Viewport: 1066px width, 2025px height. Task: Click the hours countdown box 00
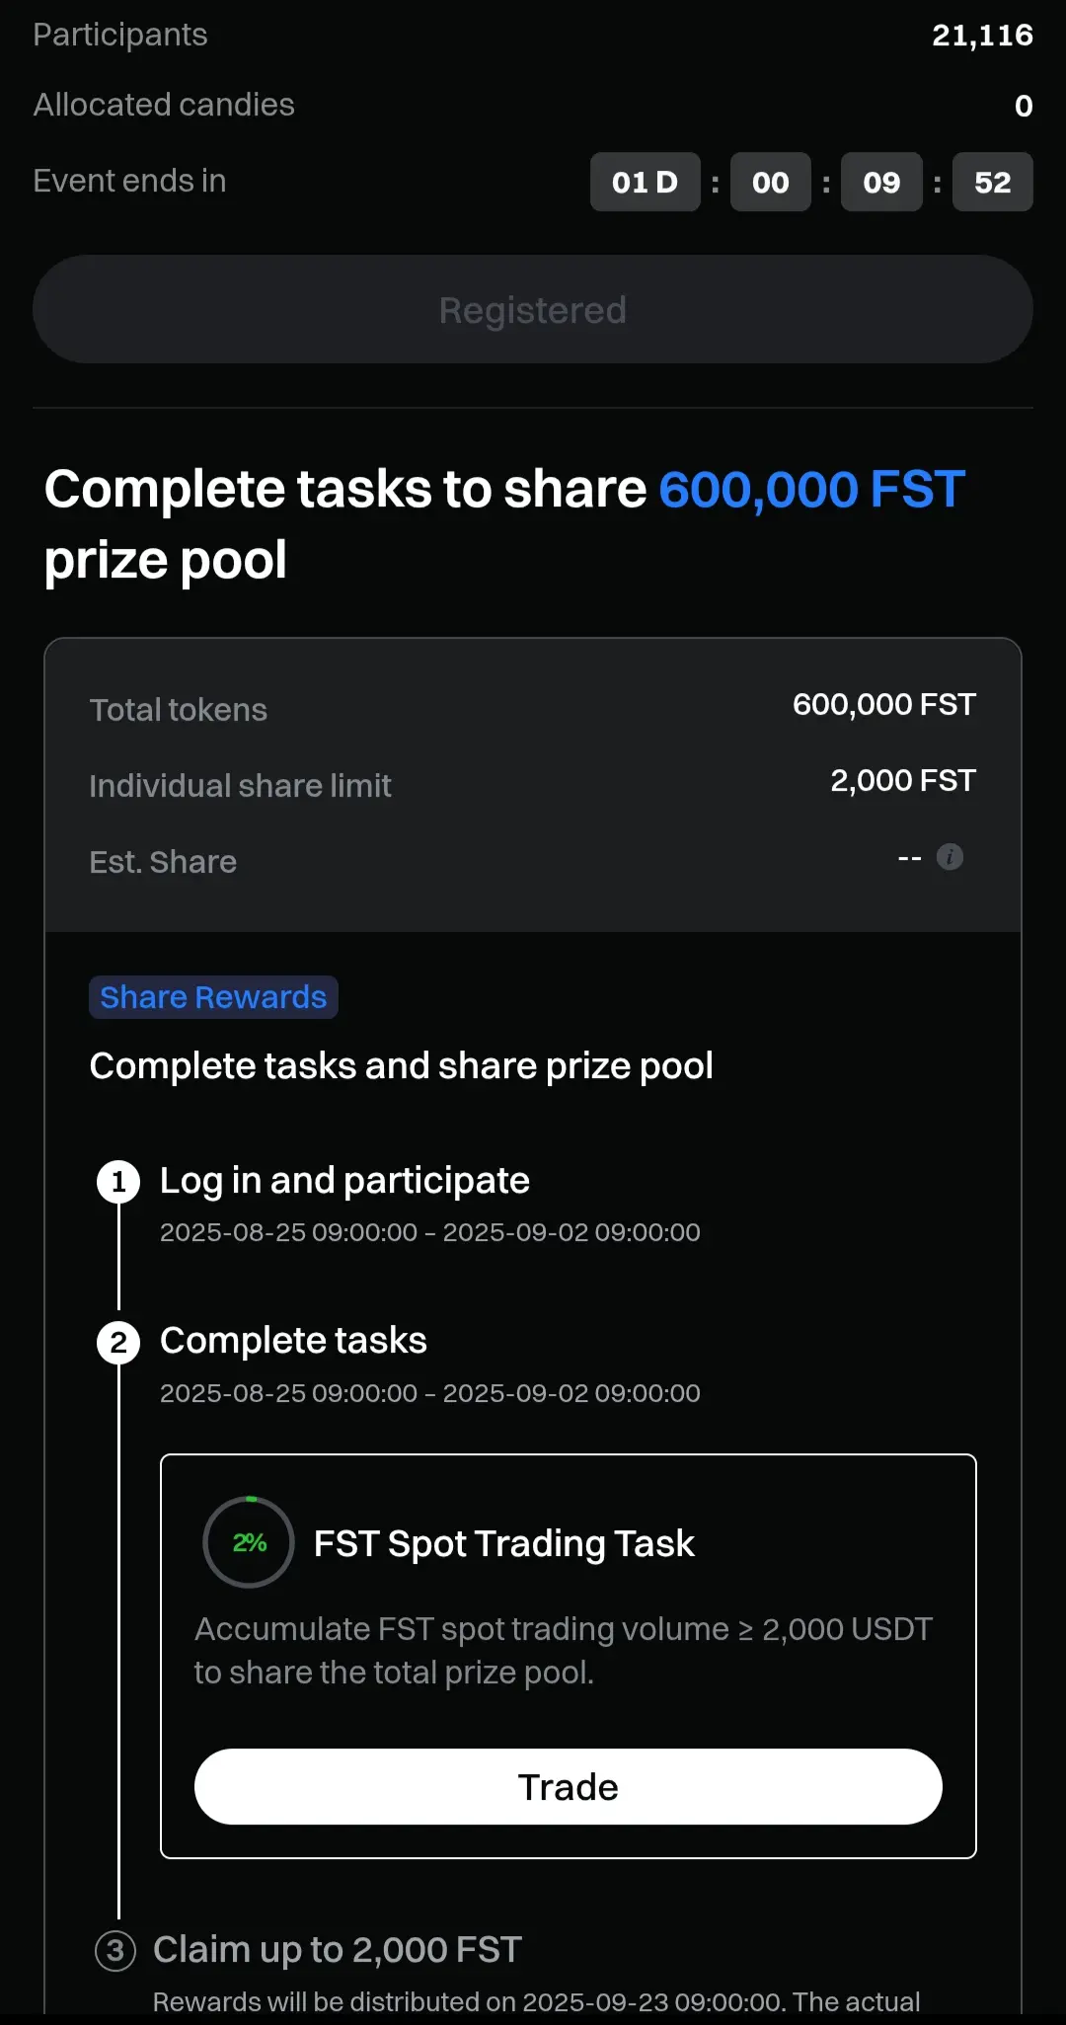[771, 182]
